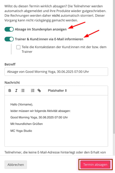Place cursor in the 'Hallo {Vorname},' line
Screen dimensions: 115x173
coord(22,104)
